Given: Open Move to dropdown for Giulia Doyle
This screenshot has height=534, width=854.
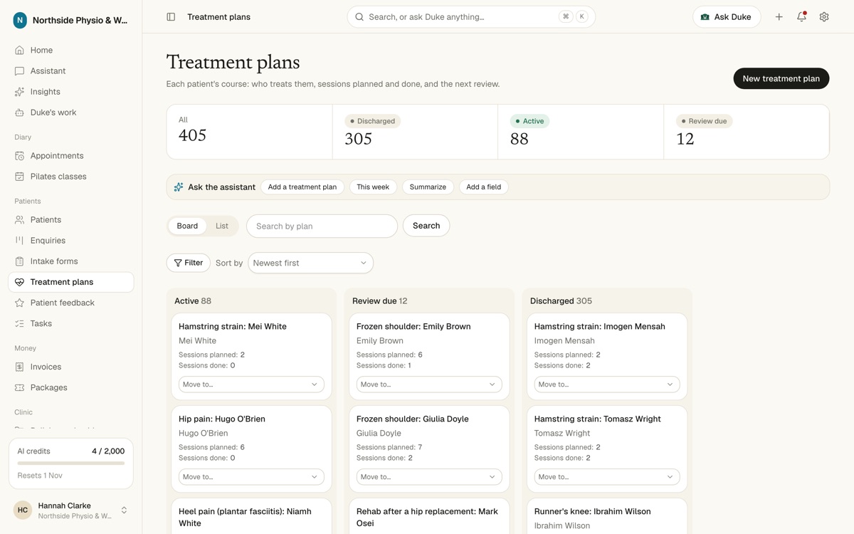Looking at the screenshot, I should point(429,477).
